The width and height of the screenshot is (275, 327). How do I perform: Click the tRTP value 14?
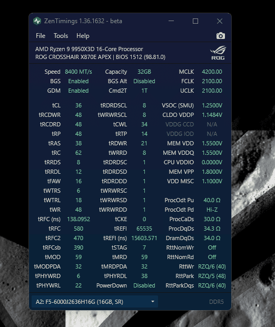point(144,134)
